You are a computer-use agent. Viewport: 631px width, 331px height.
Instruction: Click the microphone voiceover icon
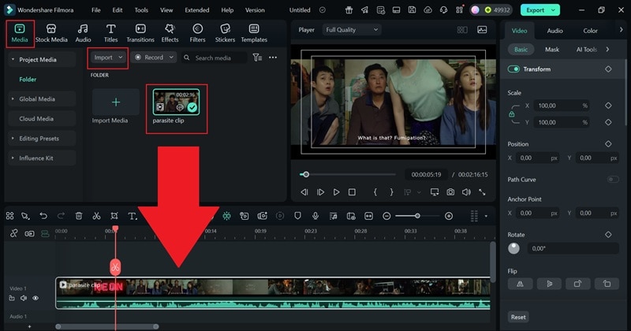coord(315,216)
